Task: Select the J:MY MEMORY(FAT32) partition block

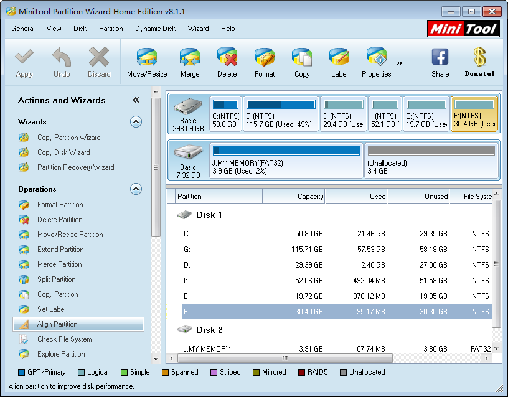Action: tap(286, 161)
